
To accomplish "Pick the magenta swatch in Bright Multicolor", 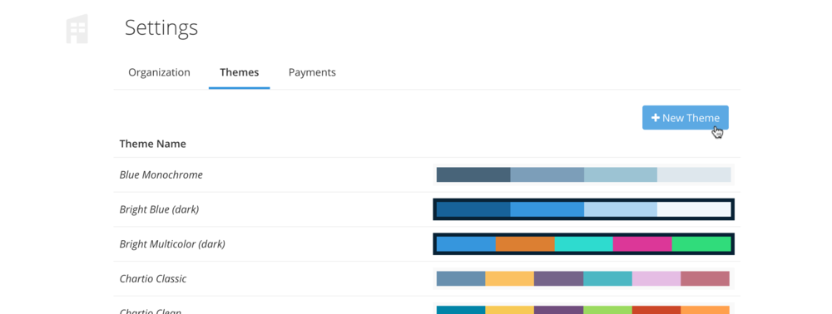I will pos(642,244).
